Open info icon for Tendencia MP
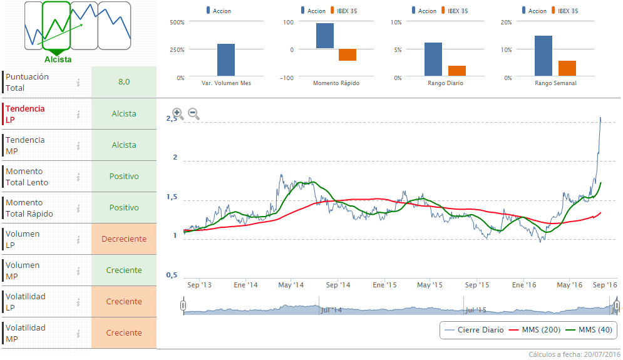 pos(78,145)
